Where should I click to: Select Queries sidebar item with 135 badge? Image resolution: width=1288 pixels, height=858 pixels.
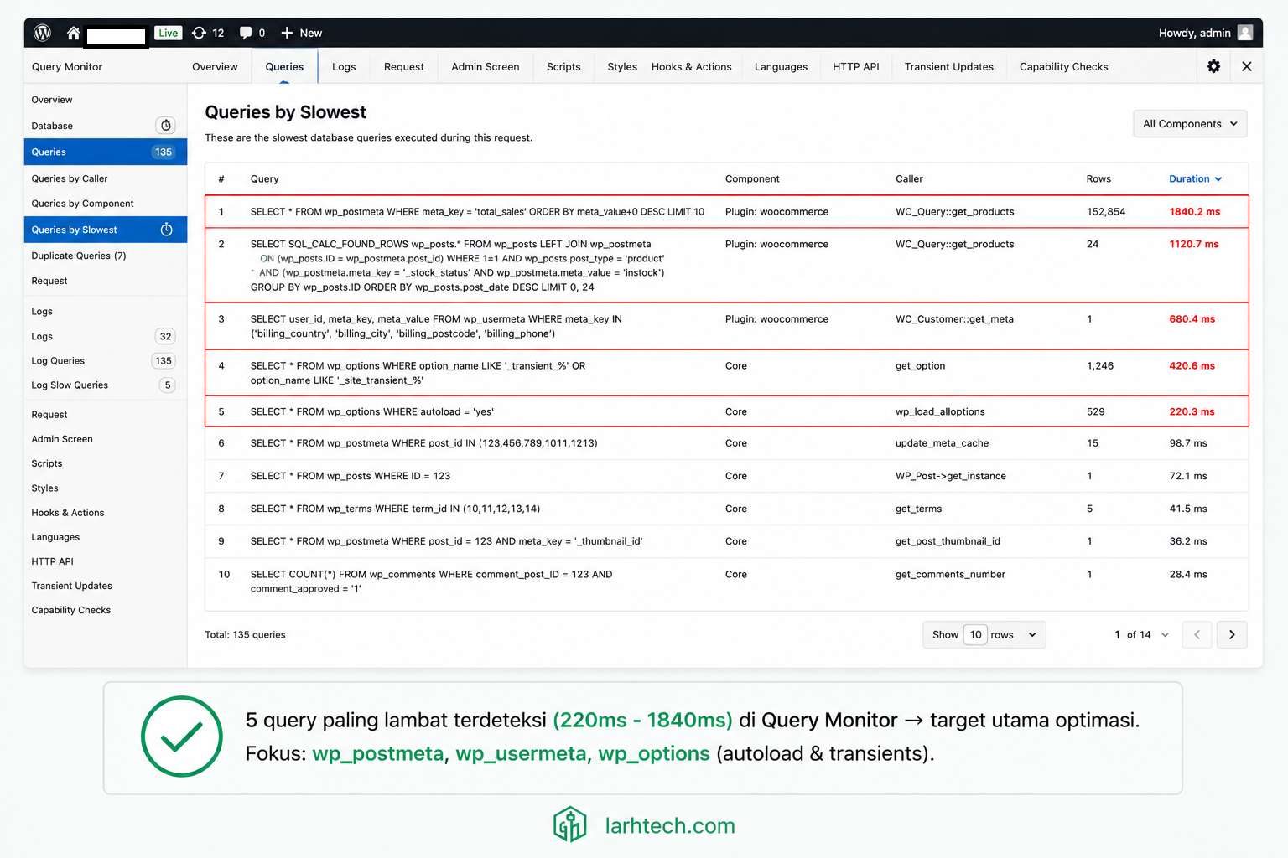click(x=105, y=152)
